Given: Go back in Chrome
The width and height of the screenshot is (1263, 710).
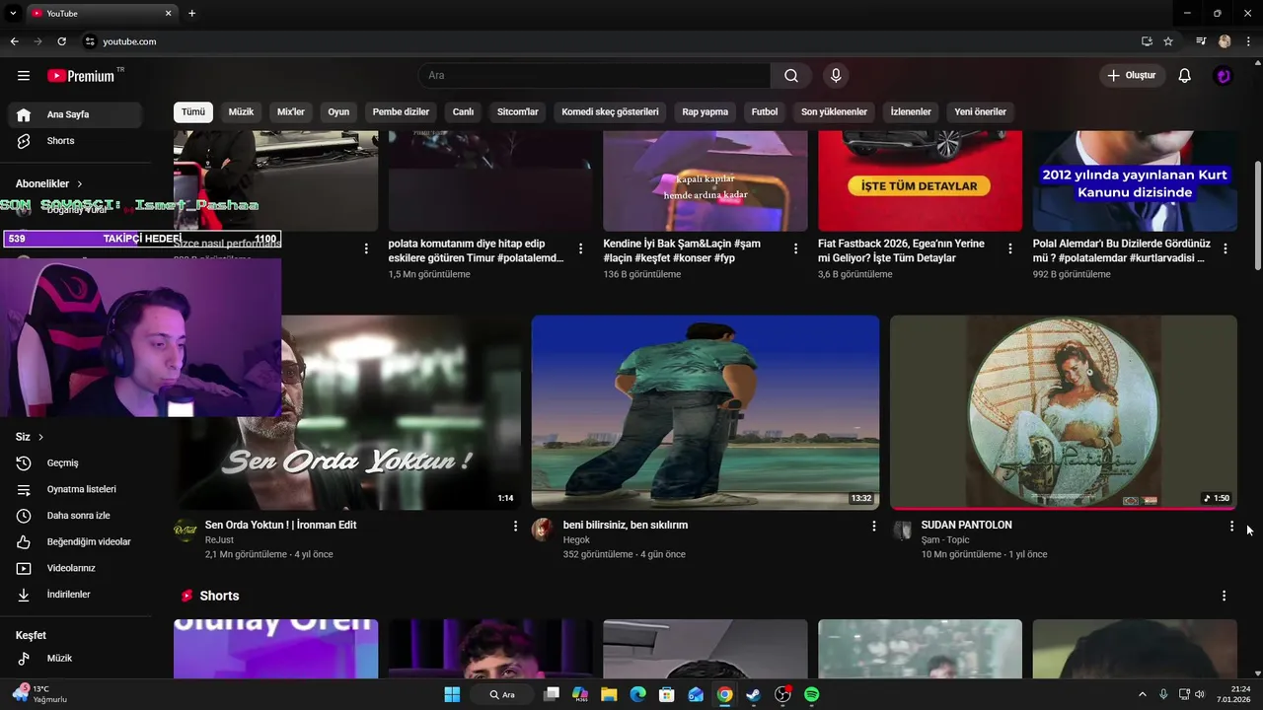Looking at the screenshot, I should point(14,41).
